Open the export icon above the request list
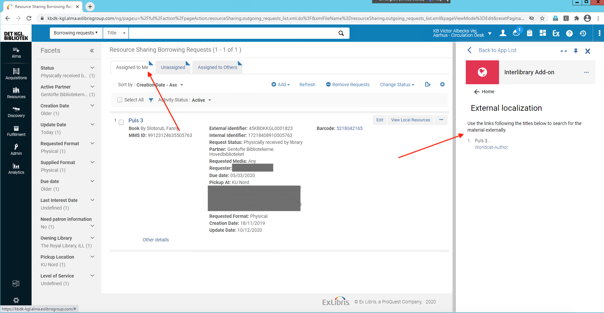This screenshot has width=604, height=313. click(428, 85)
